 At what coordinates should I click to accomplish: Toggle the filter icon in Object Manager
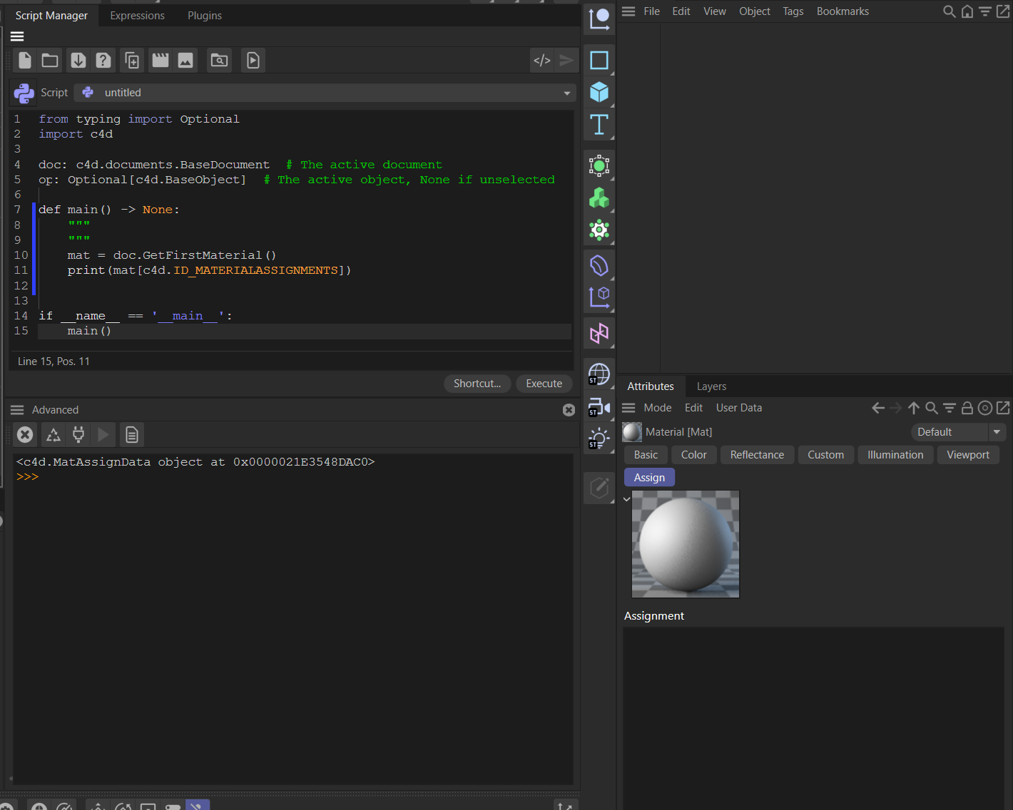[x=985, y=11]
